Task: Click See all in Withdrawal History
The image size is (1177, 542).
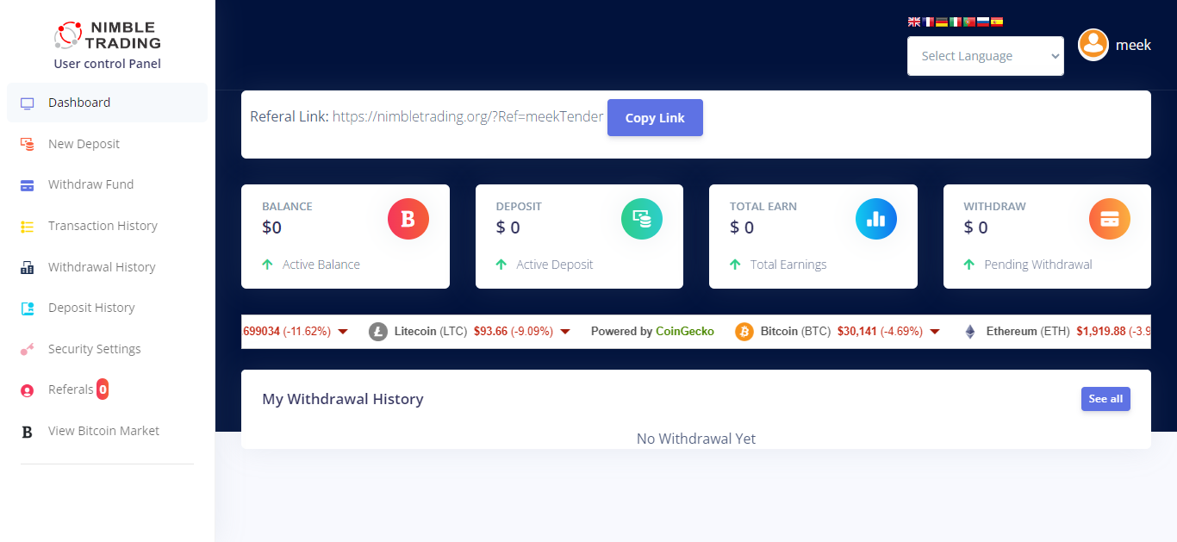Action: pyautogui.click(x=1105, y=399)
